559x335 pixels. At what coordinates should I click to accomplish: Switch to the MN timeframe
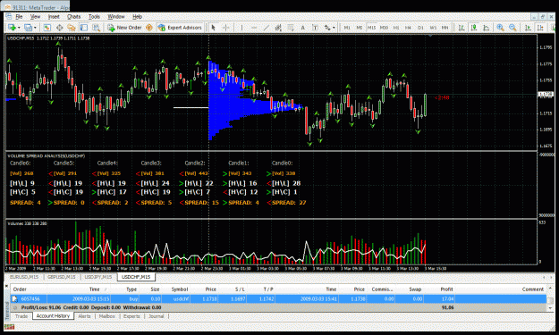pyautogui.click(x=445, y=28)
